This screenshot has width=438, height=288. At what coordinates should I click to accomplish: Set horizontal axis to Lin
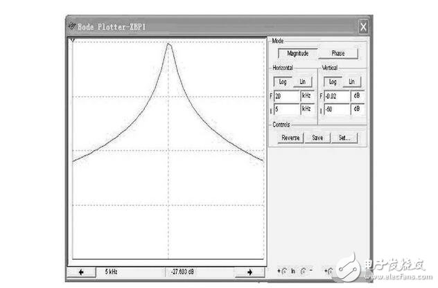click(303, 81)
